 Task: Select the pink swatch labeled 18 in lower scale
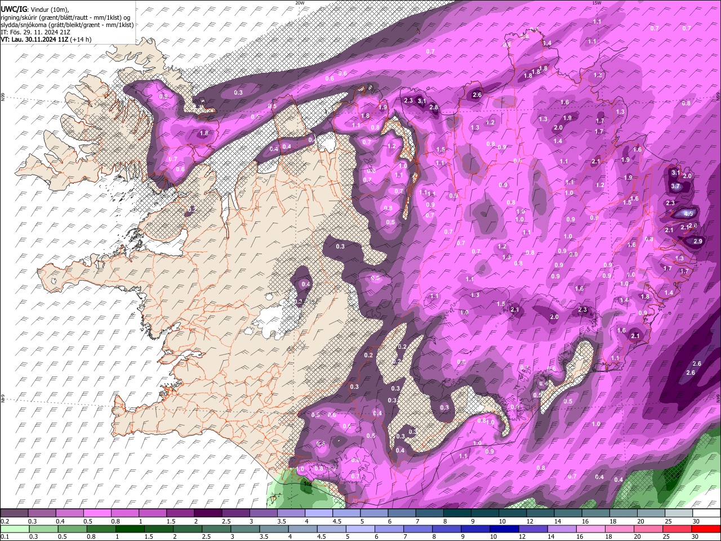(618, 529)
